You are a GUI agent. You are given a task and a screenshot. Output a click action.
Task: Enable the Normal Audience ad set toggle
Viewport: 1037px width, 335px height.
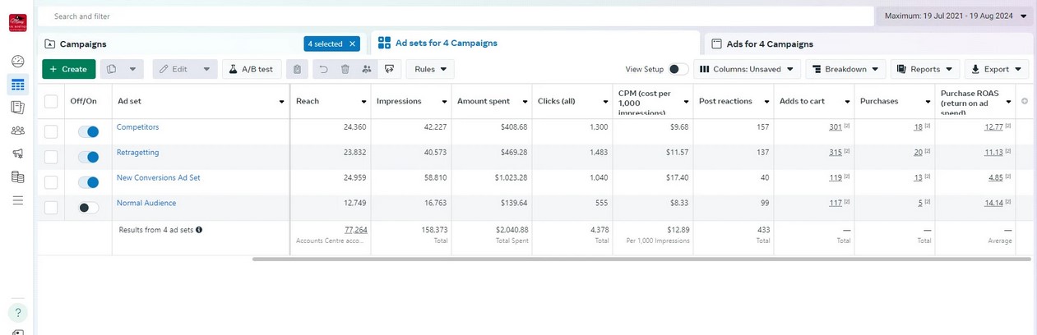(88, 208)
